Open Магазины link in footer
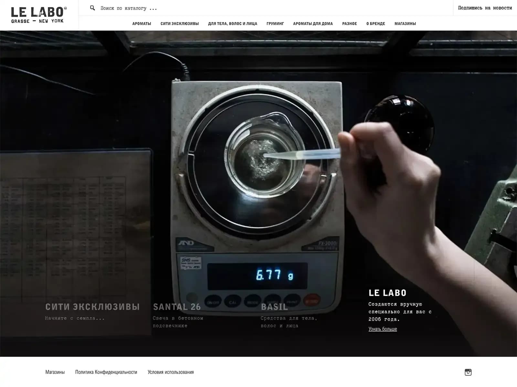The width and height of the screenshot is (517, 387). pos(55,372)
